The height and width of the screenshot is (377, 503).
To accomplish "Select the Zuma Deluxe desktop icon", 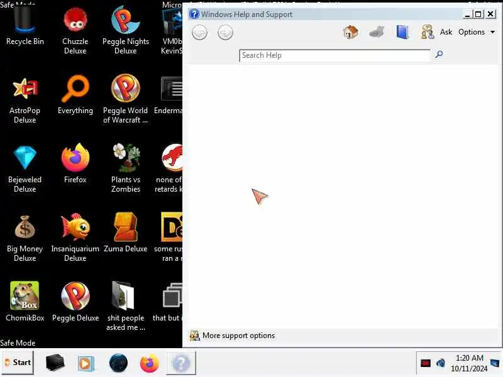I will (x=125, y=233).
